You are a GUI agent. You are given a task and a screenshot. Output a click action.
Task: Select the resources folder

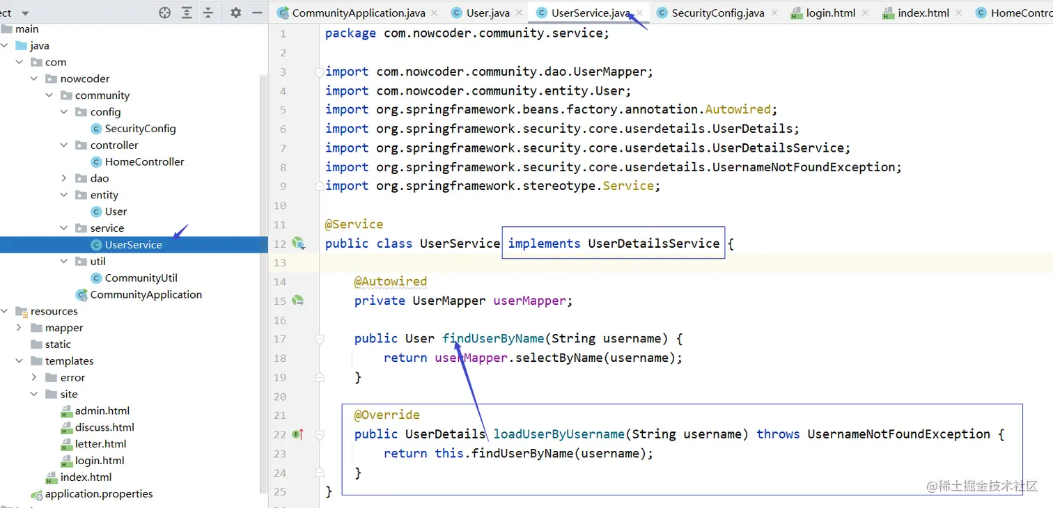point(54,311)
